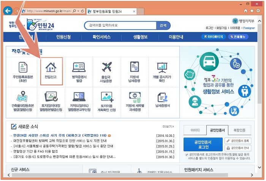Open the 납세증명서 stamp icon
This screenshot has height=181, width=266.
click(x=163, y=98)
